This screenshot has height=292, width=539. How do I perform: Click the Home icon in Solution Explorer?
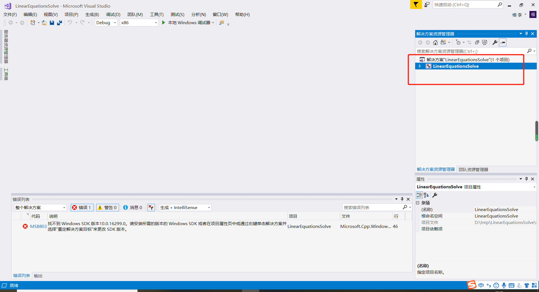435,42
